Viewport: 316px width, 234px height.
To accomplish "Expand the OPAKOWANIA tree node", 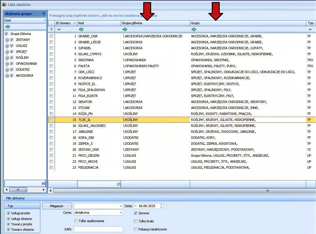I will tap(7, 64).
